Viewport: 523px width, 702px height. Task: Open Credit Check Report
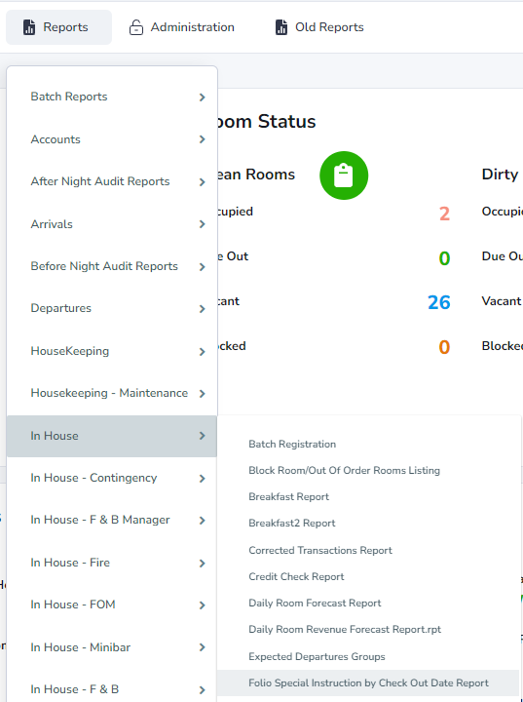[x=296, y=576]
